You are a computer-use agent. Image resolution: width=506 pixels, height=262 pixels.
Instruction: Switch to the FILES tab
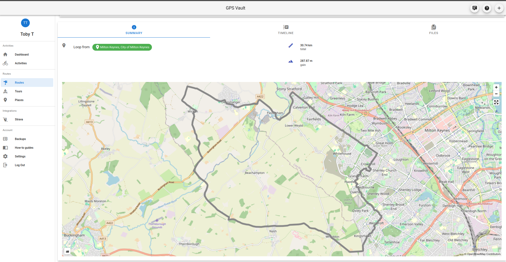434,30
